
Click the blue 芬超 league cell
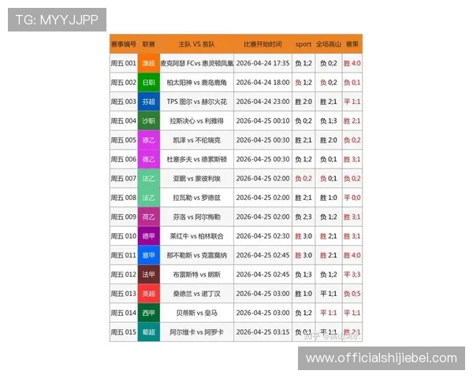click(149, 102)
